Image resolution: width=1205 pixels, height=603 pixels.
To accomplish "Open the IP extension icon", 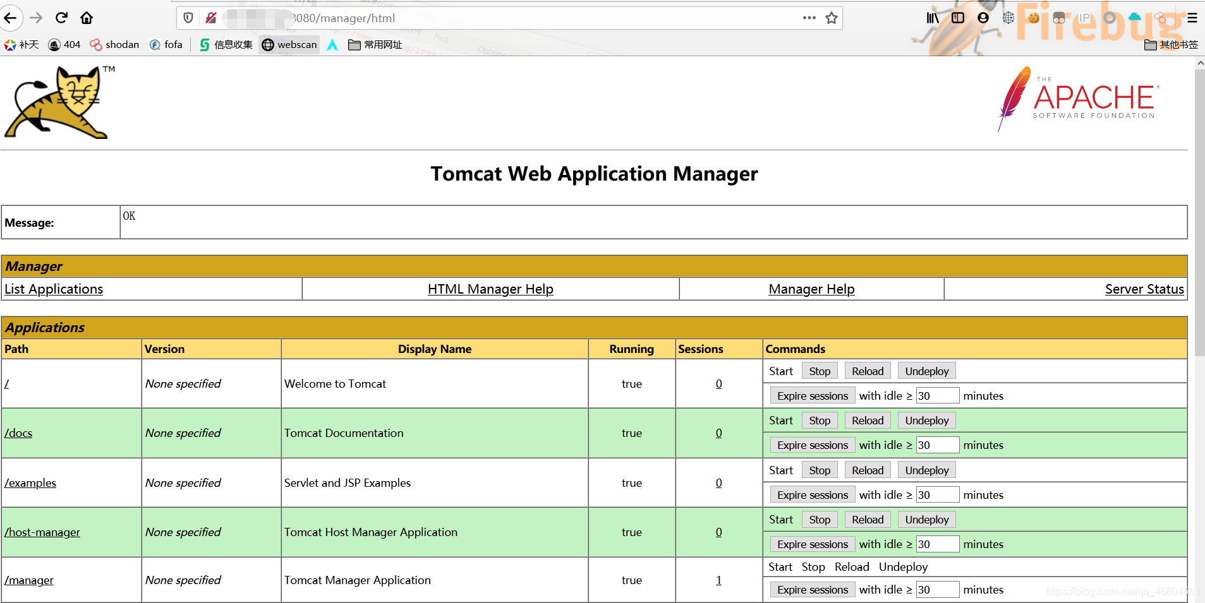I will click(1084, 18).
